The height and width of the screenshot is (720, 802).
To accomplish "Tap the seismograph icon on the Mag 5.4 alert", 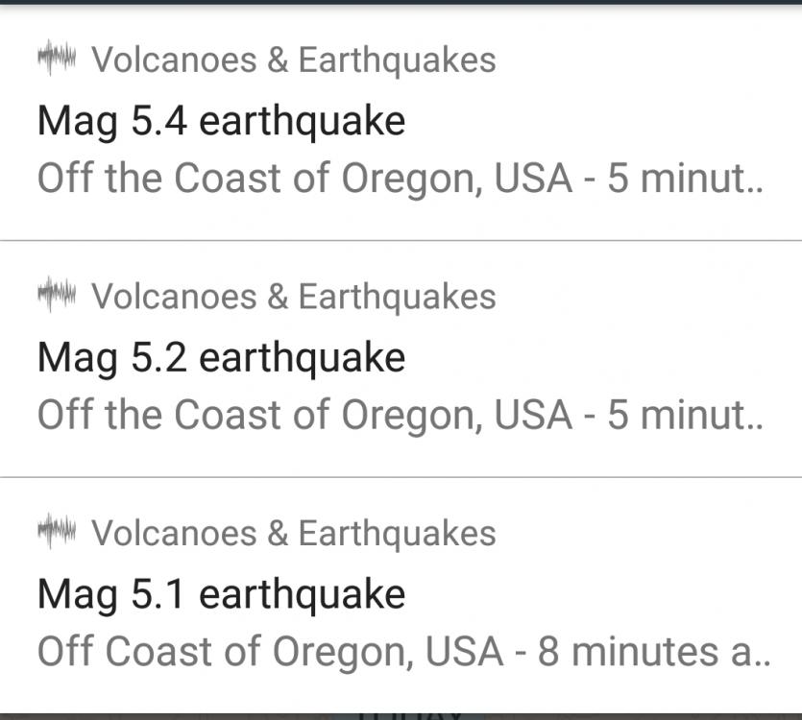I will coord(56,60).
